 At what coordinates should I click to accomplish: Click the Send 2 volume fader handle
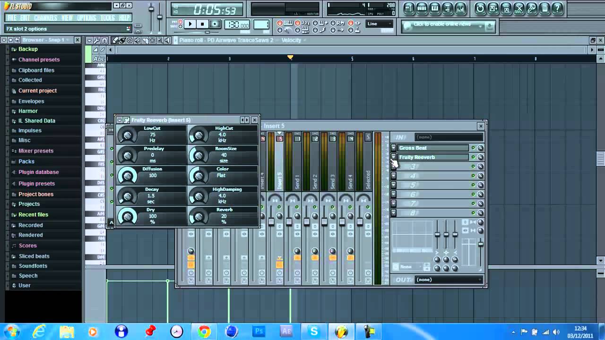[306, 221]
